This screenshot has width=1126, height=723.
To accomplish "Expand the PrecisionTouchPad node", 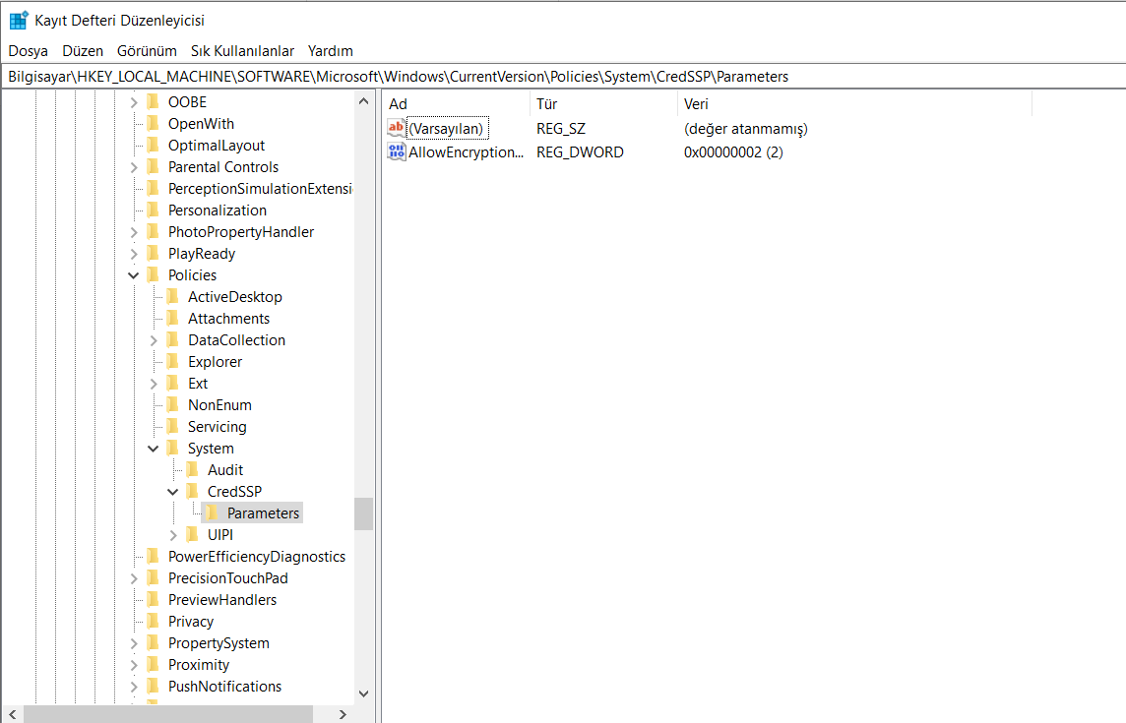I will (x=134, y=578).
